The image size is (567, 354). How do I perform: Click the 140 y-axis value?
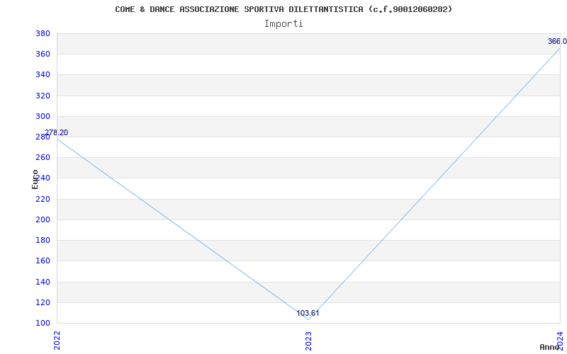click(x=43, y=282)
